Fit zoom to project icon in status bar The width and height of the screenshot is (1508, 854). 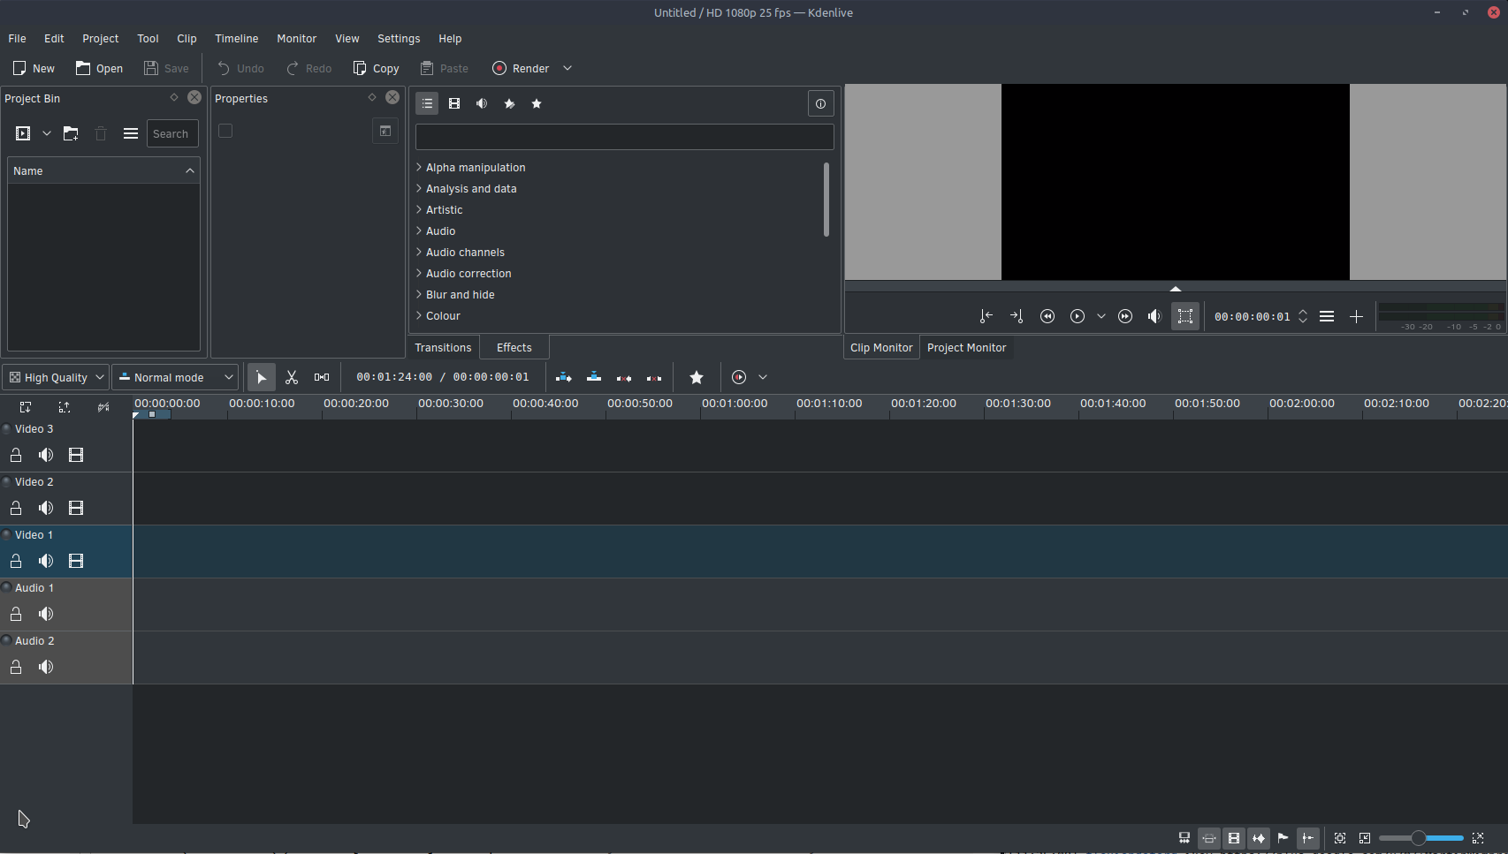coord(1340,838)
